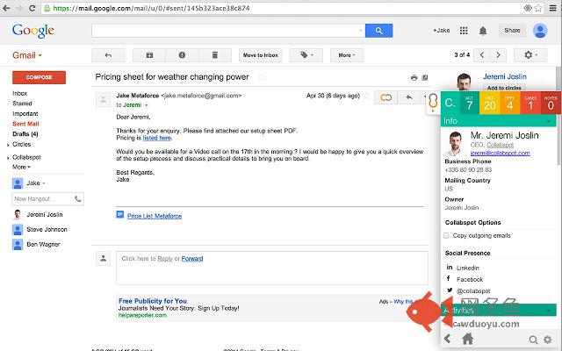
Task: Open the settings gear dropdown
Action: pos(530,55)
